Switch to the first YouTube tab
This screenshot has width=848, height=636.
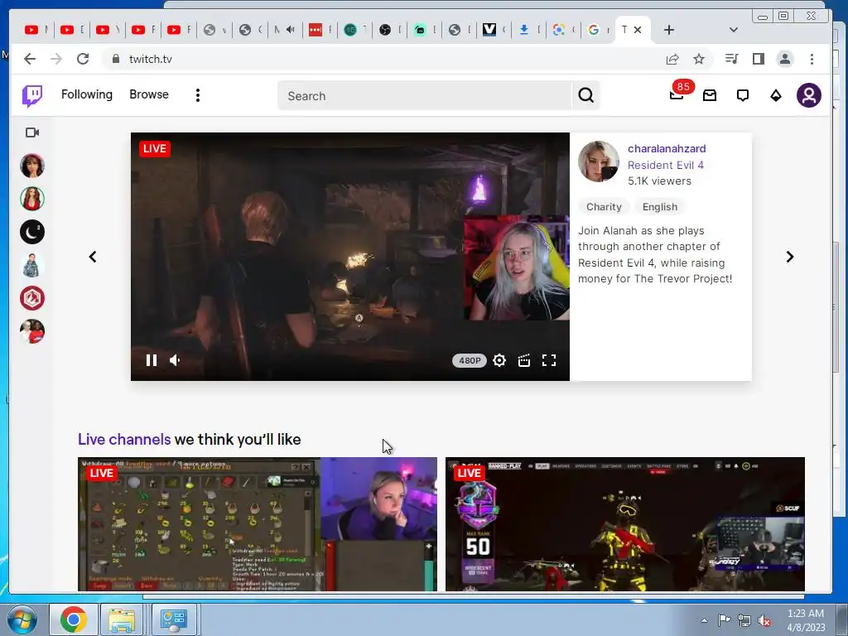[x=36, y=30]
